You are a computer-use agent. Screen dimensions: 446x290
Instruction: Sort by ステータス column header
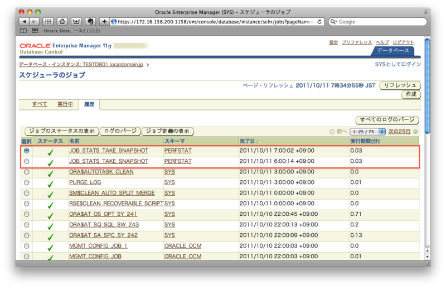pos(50,141)
